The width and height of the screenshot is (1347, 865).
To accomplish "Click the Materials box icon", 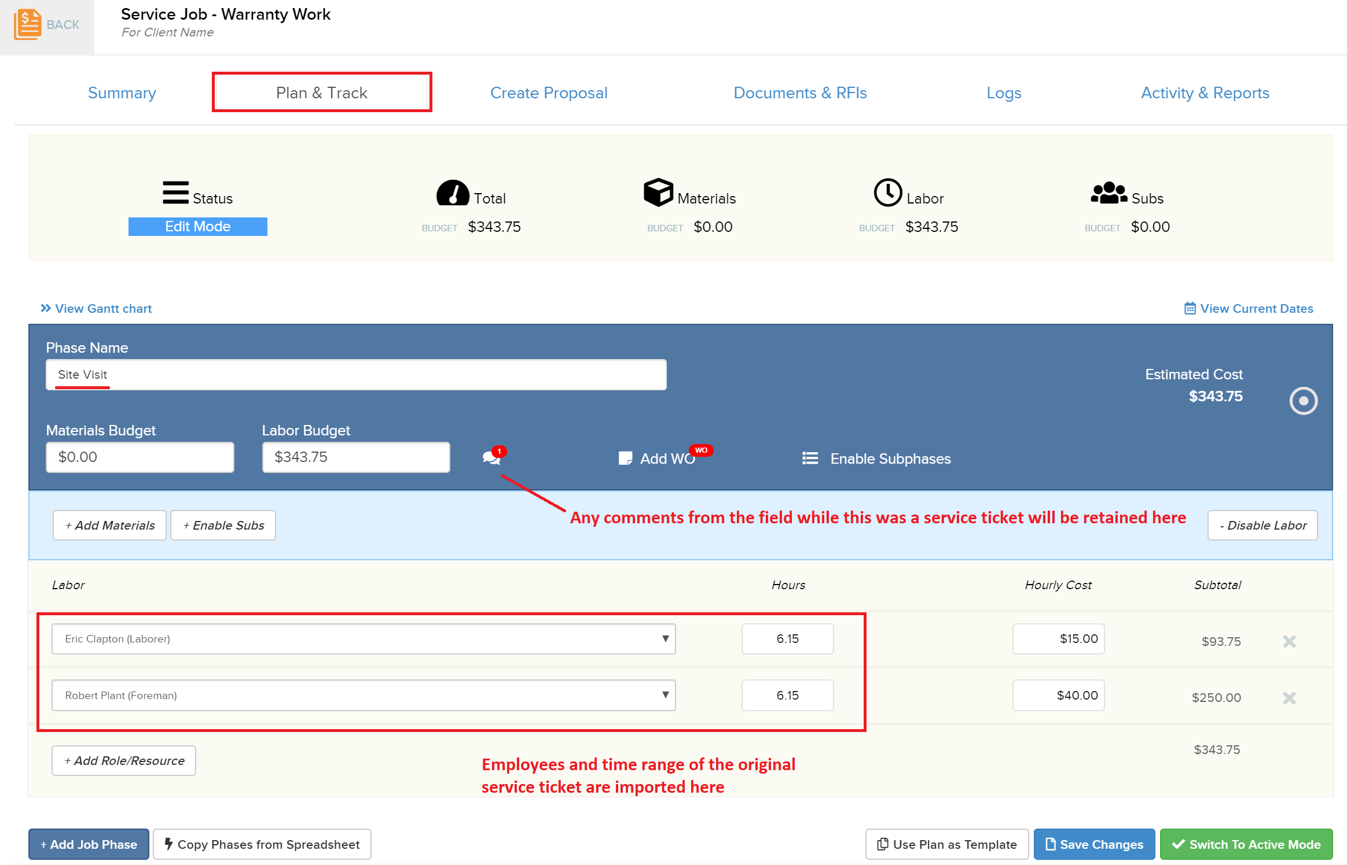I will 658,192.
